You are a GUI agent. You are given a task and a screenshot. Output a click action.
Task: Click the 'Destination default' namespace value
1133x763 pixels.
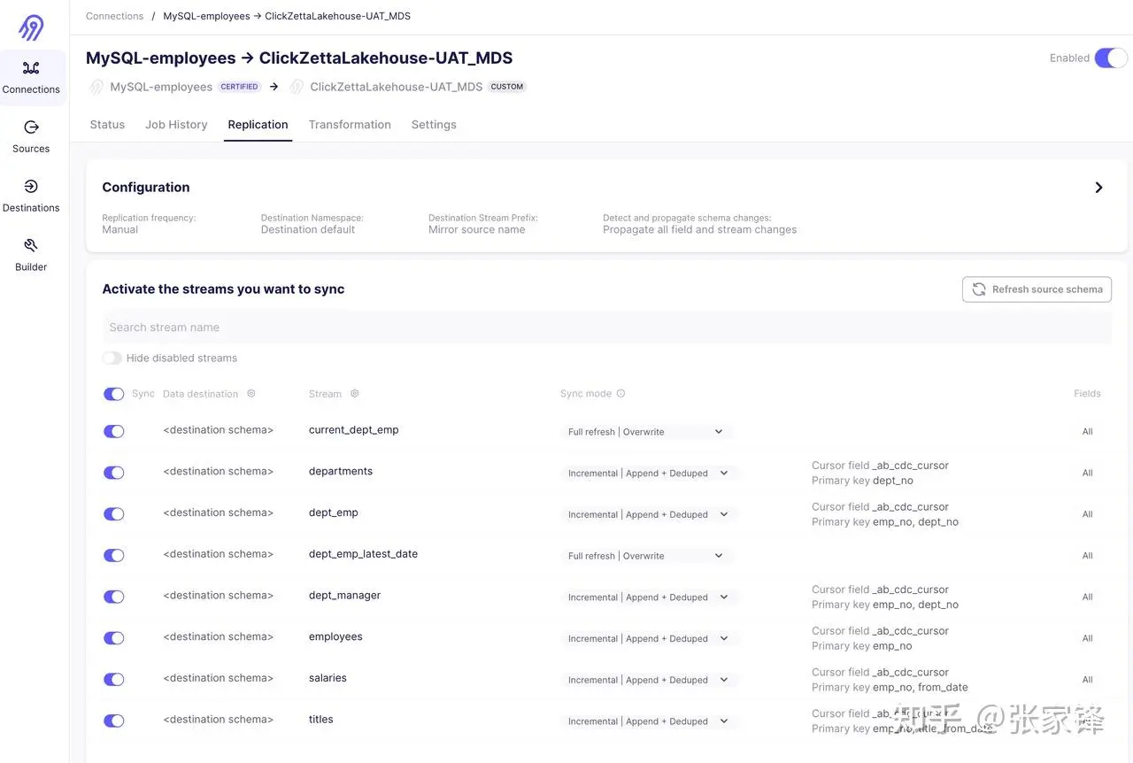(x=308, y=230)
